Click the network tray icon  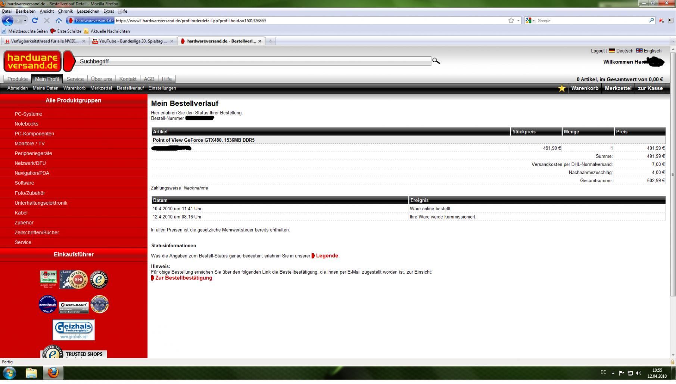coord(630,373)
